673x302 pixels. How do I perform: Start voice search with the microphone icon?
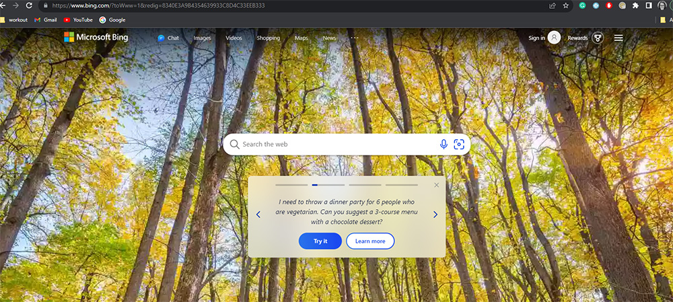[x=444, y=144]
